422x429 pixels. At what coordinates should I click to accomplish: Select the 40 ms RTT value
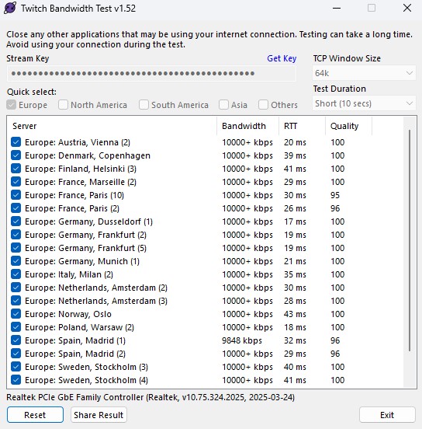[295, 367]
